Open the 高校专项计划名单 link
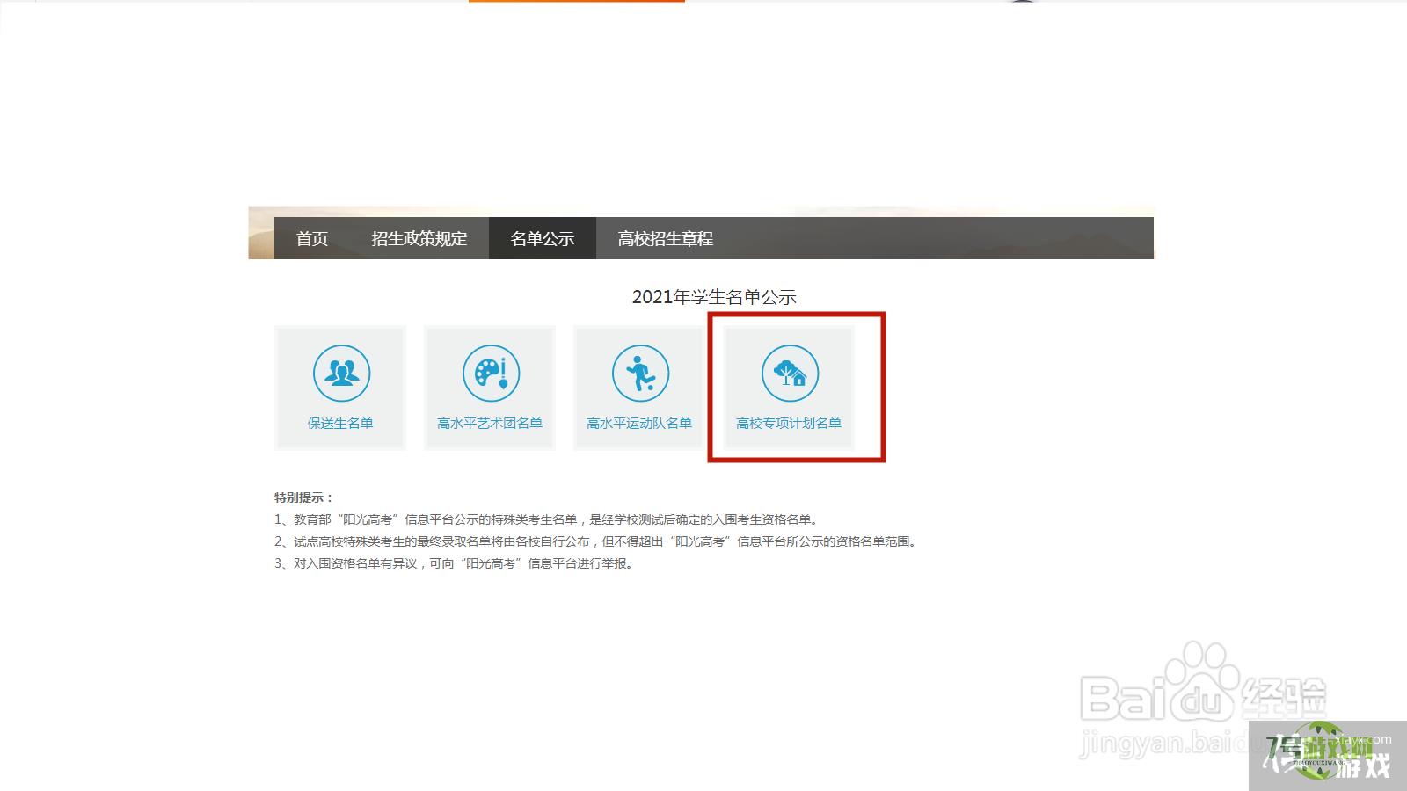 789,423
